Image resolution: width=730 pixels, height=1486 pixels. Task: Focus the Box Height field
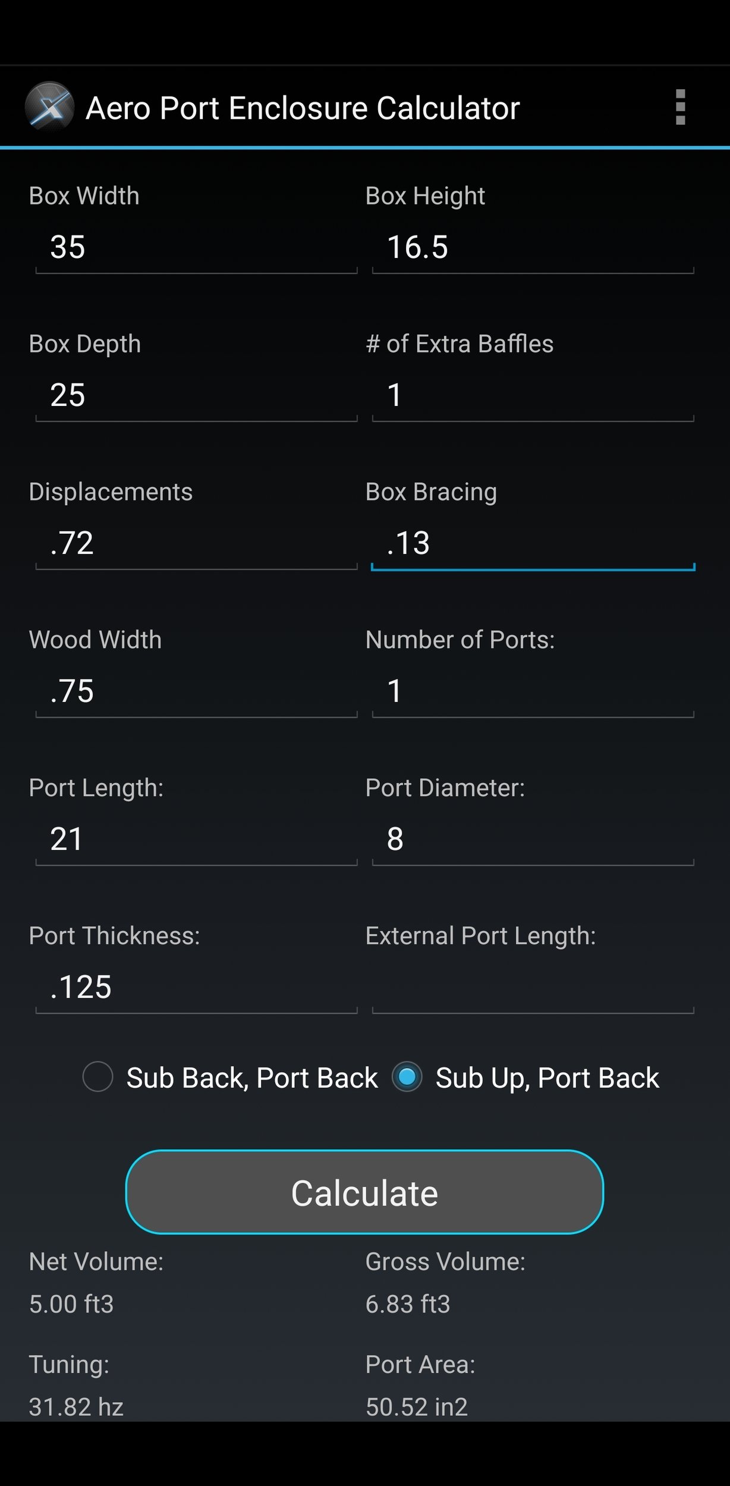click(533, 247)
